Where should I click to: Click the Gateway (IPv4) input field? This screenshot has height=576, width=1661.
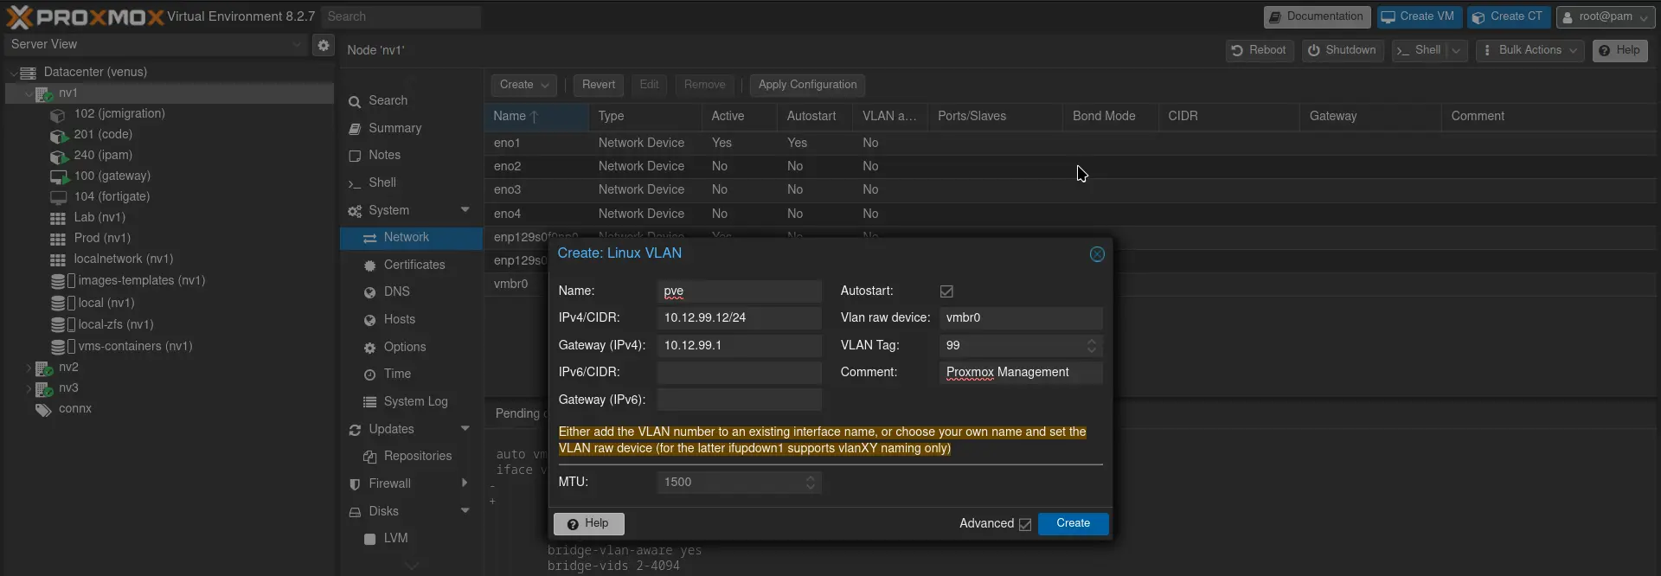tap(739, 346)
